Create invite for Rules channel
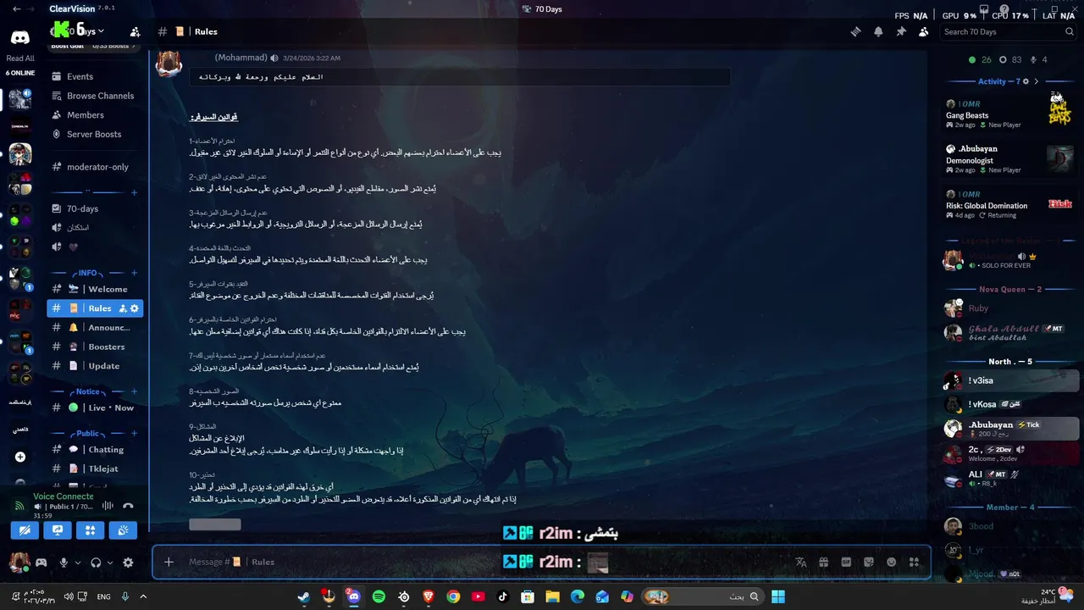Screen dimensions: 1084x610 pos(123,308)
